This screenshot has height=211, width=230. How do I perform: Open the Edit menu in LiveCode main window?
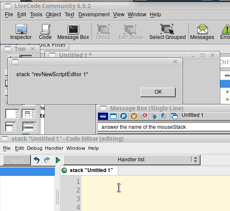pos(22,15)
